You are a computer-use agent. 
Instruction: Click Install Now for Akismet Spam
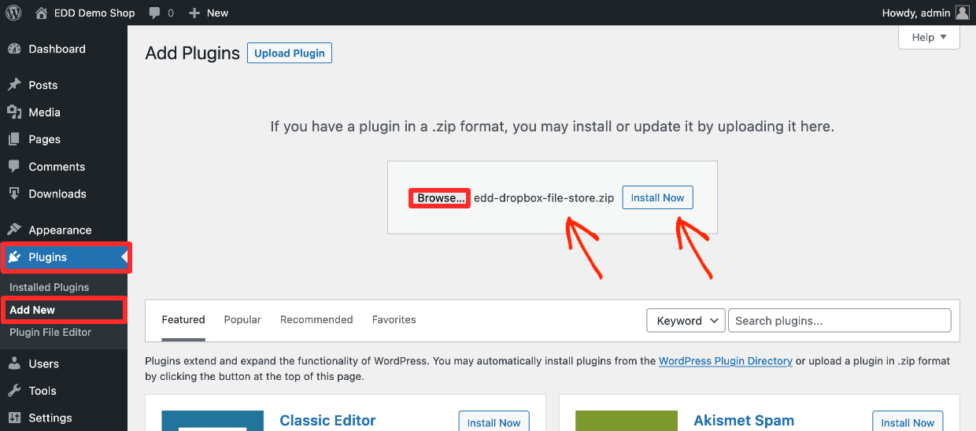coord(908,421)
